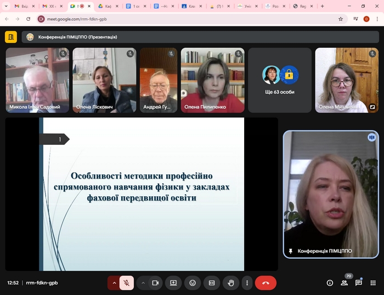Bookmark this page with the star icon
This screenshot has width=384, height=295.
(x=341, y=19)
